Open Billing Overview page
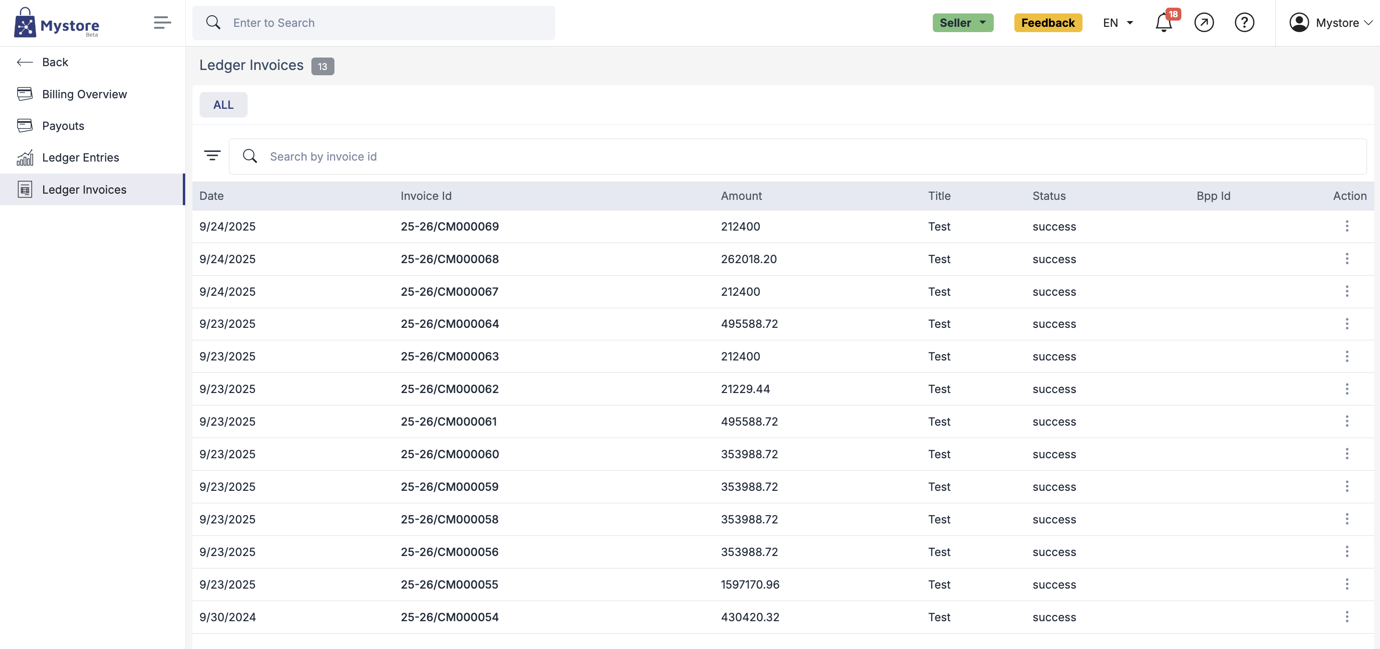Screen dimensions: 1380x649 (84, 94)
